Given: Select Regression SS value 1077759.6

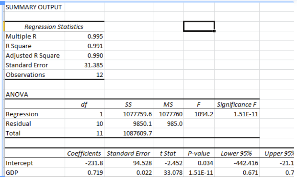Looking at the screenshot, I should click(129, 114).
